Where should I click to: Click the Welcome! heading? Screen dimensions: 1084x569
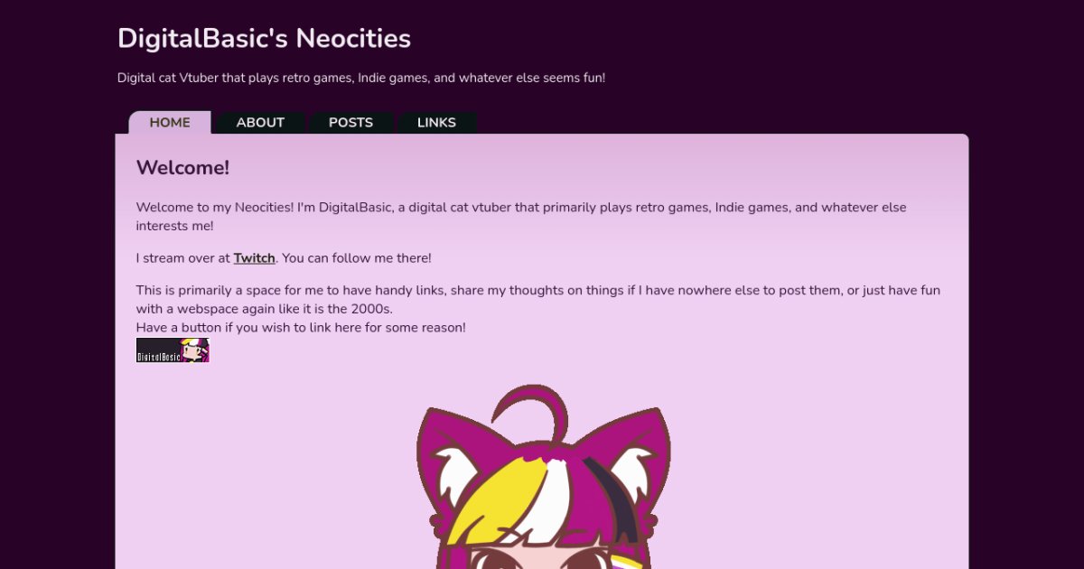(182, 168)
